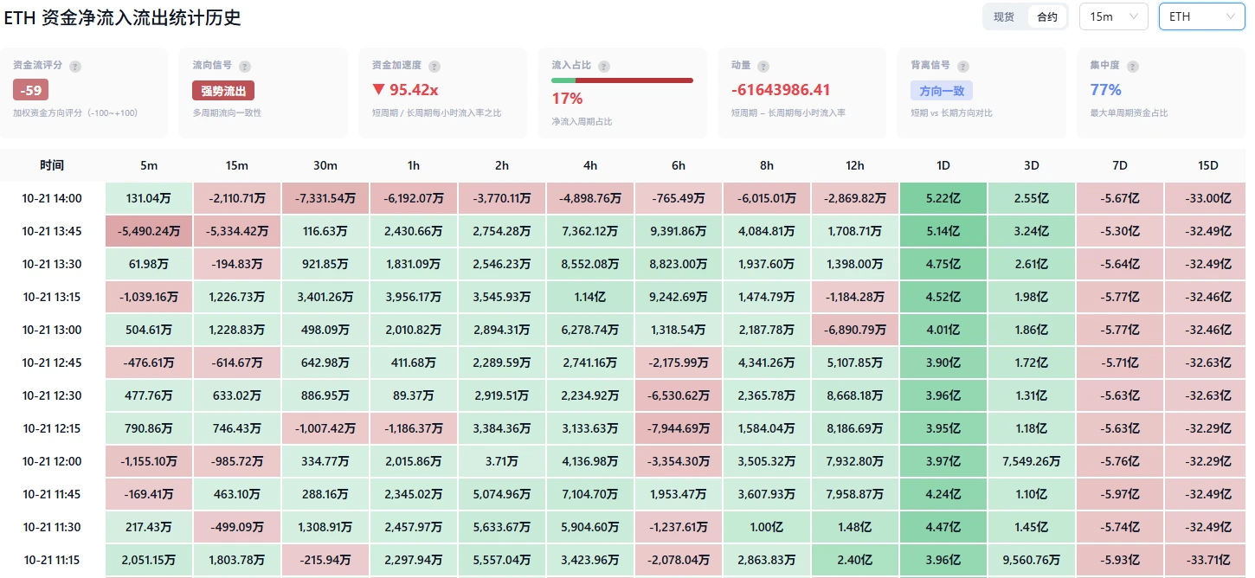Click the -59 score badge

[31, 90]
